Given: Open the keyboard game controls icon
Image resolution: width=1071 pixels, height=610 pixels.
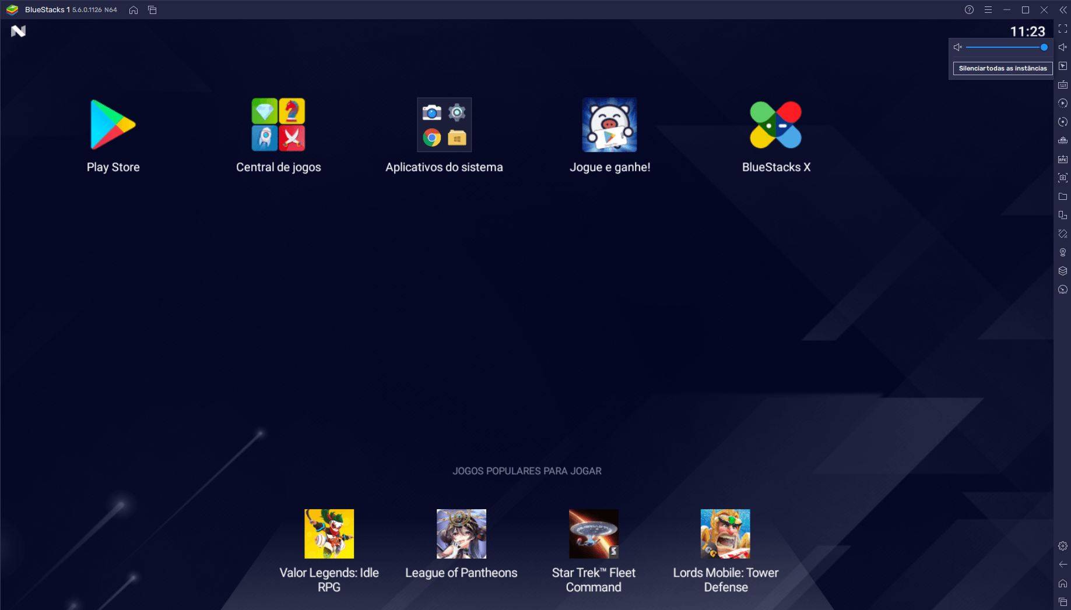Looking at the screenshot, I should click(1063, 84).
